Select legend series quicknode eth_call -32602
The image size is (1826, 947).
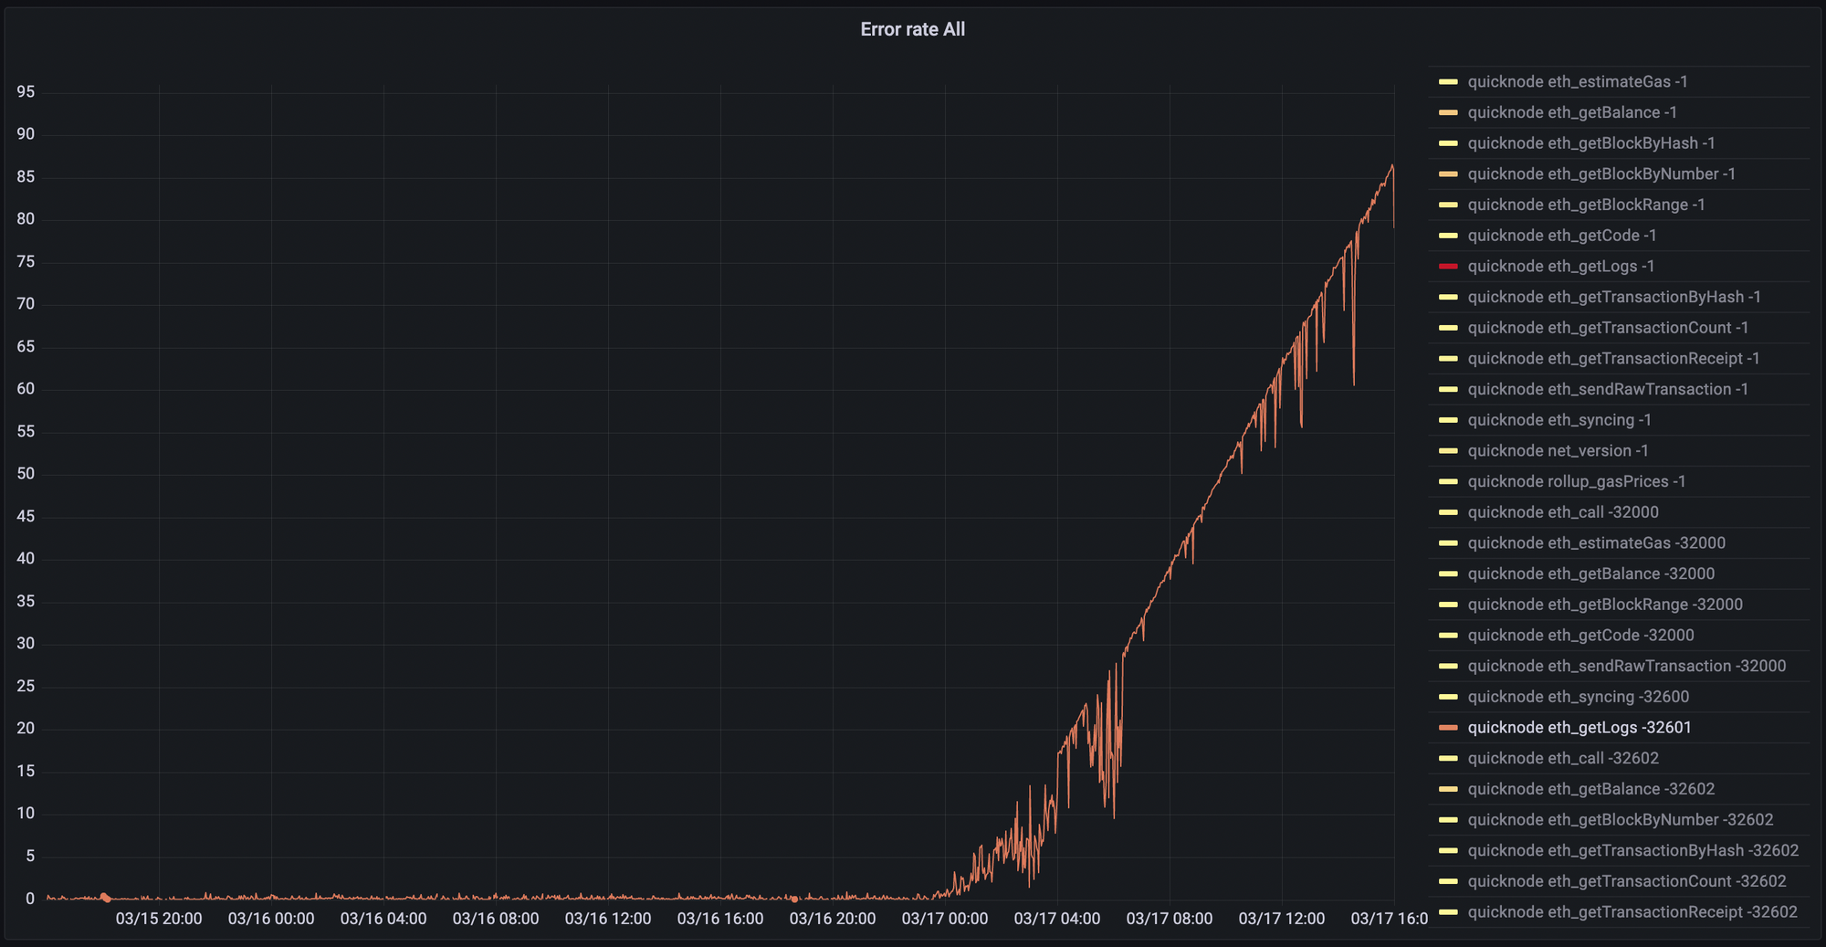click(1563, 758)
